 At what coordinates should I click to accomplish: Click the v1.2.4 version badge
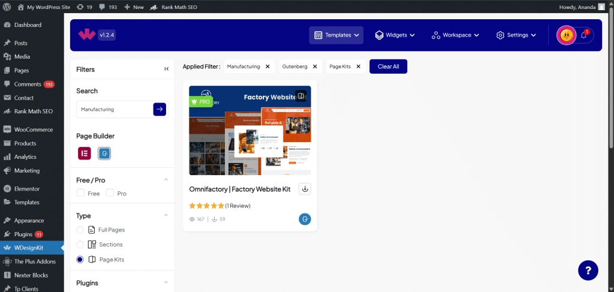[x=107, y=35]
